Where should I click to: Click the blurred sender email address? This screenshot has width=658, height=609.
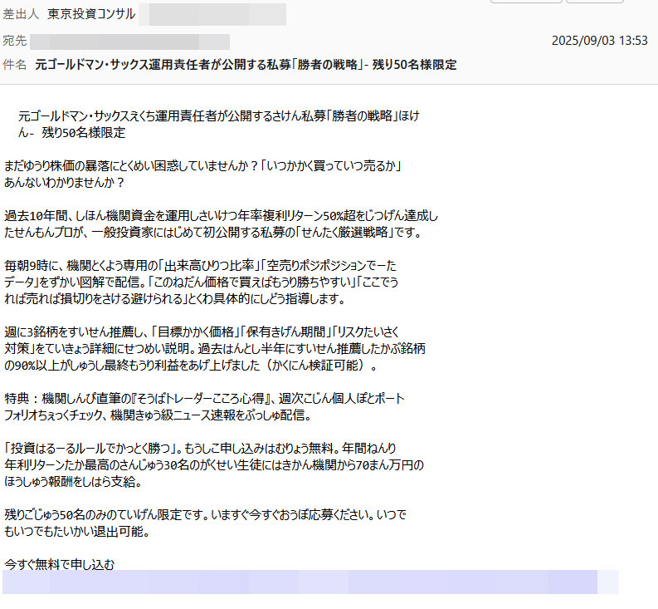coord(212,14)
